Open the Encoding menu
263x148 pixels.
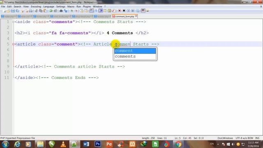(x=36, y=7)
